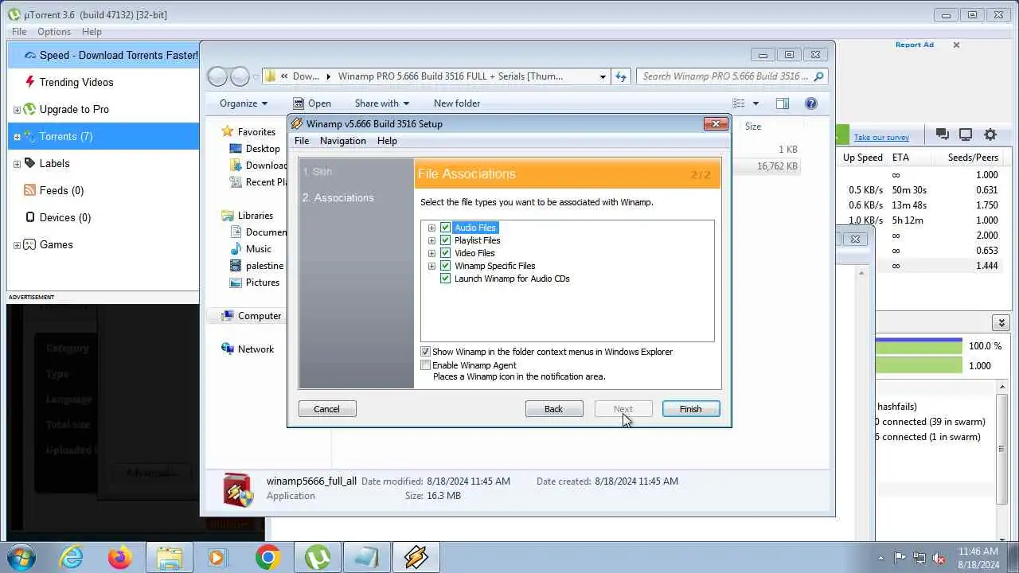
Task: Switch to uTorrent taskbar button
Action: coord(318,557)
